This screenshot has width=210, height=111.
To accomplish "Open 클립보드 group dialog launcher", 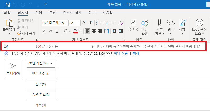I will tap(37, 40).
